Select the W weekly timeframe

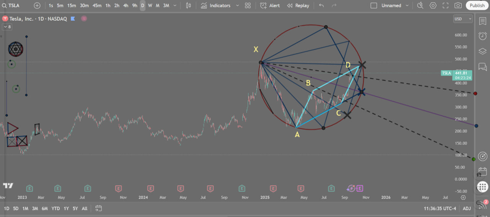point(150,6)
